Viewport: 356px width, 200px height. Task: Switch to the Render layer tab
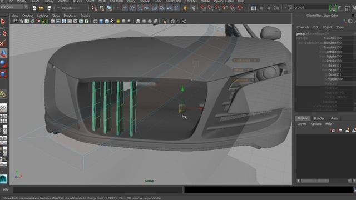319,118
